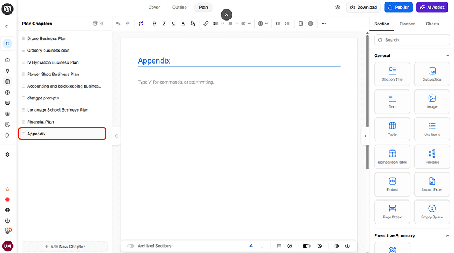Open user avatar UM

(x=8, y=246)
